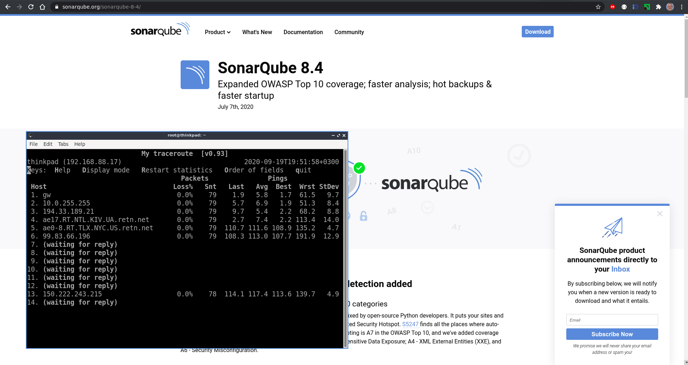Open the terminal Edit menu
Viewport: 688px width, 365px height.
pos(48,144)
